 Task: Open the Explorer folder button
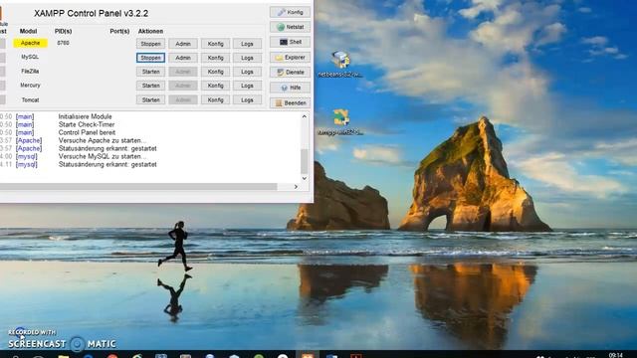290,58
